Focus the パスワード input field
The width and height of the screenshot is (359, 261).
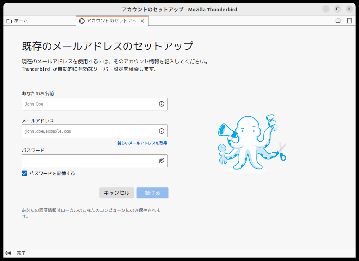pyautogui.click(x=95, y=161)
